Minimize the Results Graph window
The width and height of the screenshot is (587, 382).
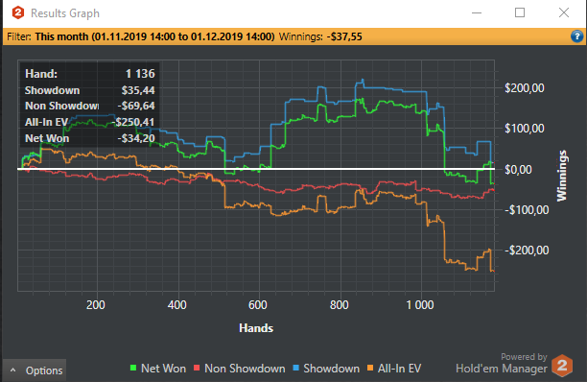[477, 13]
